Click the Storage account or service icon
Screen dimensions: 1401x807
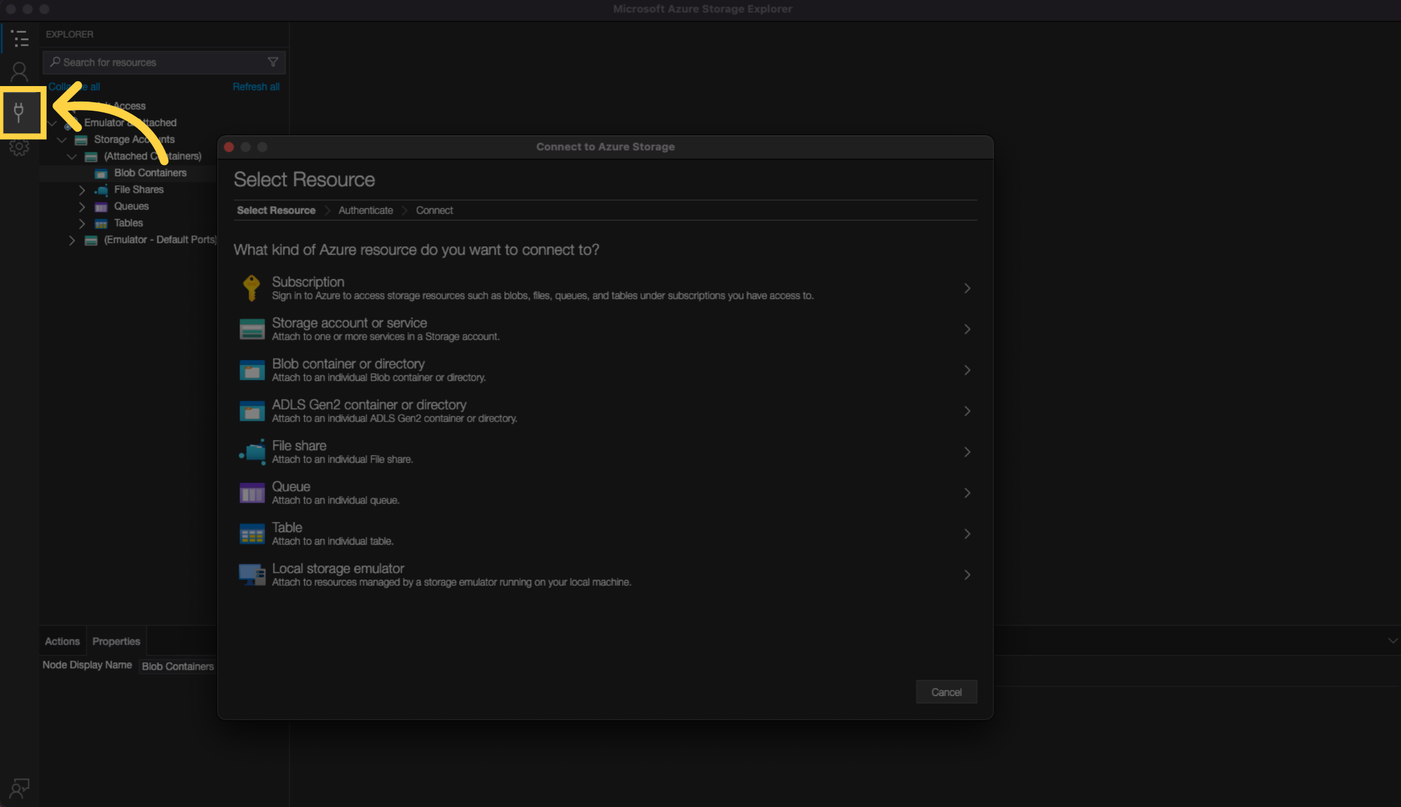[252, 329]
